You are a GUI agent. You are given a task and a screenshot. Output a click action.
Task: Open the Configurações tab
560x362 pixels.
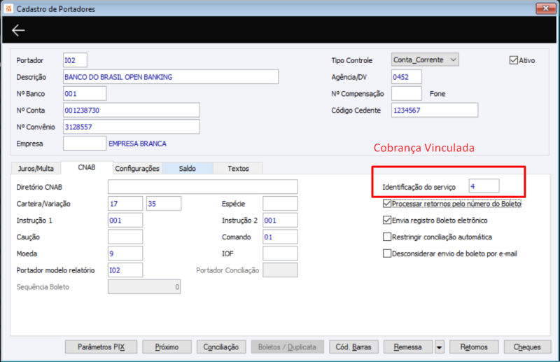[137, 168]
